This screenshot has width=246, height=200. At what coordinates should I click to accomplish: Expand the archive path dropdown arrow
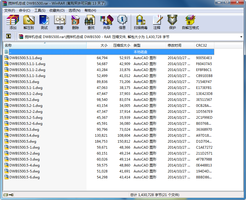241,37
